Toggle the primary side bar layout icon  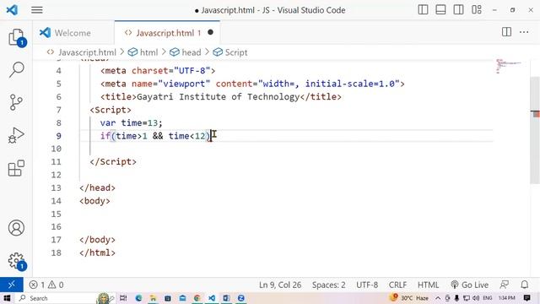[x=423, y=9]
